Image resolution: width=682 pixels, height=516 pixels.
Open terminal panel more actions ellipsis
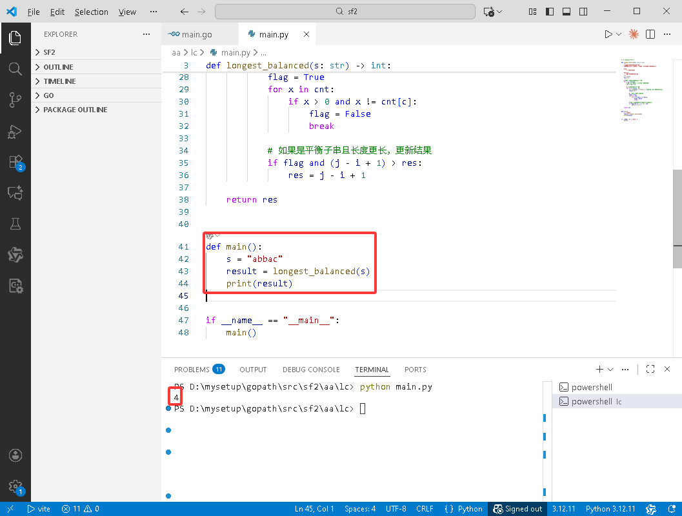coord(625,369)
